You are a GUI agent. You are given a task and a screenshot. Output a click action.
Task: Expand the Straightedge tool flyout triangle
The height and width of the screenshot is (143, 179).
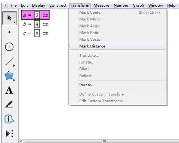(x=14, y=66)
